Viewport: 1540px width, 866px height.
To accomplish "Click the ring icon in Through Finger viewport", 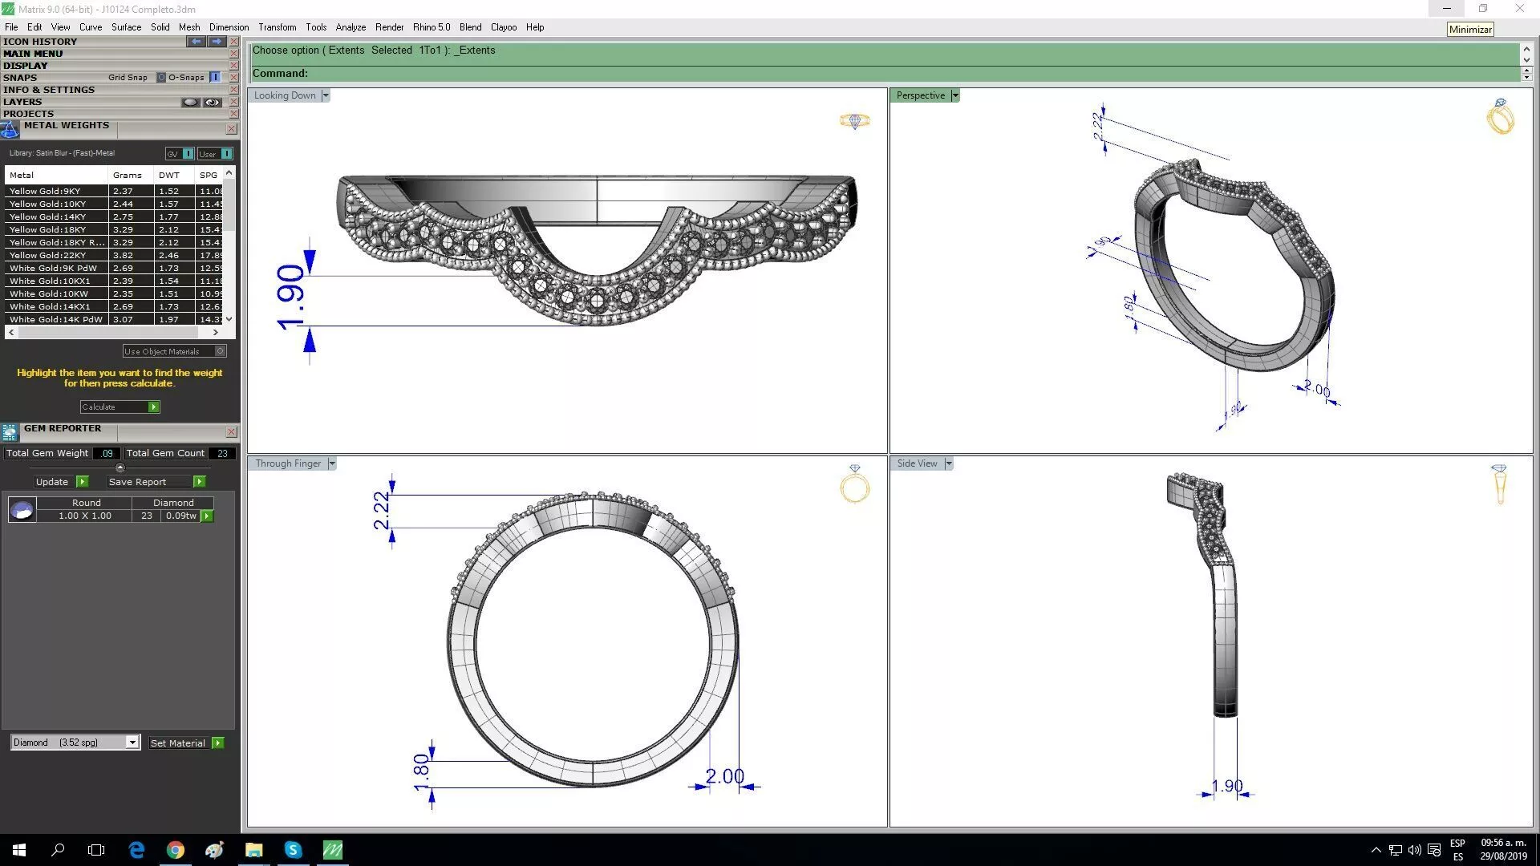I will pyautogui.click(x=855, y=484).
